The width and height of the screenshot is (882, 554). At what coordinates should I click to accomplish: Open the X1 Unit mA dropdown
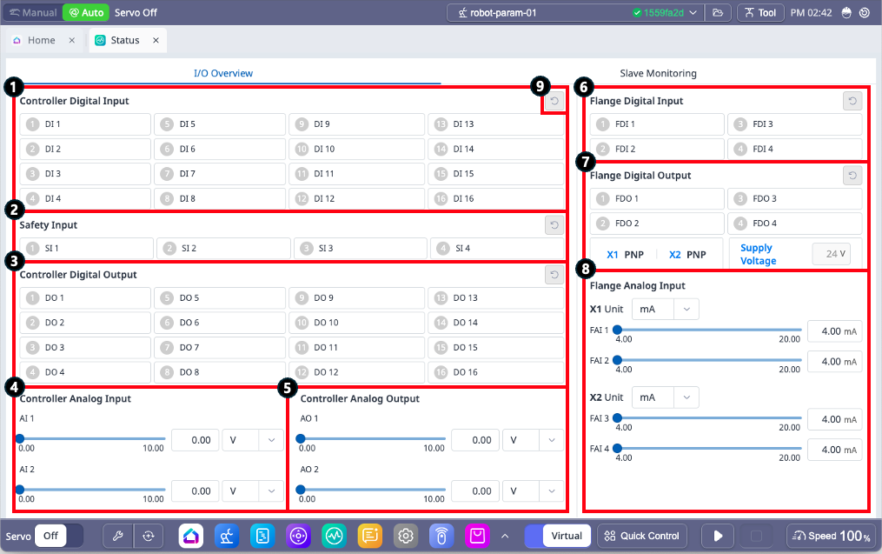pyautogui.click(x=666, y=309)
